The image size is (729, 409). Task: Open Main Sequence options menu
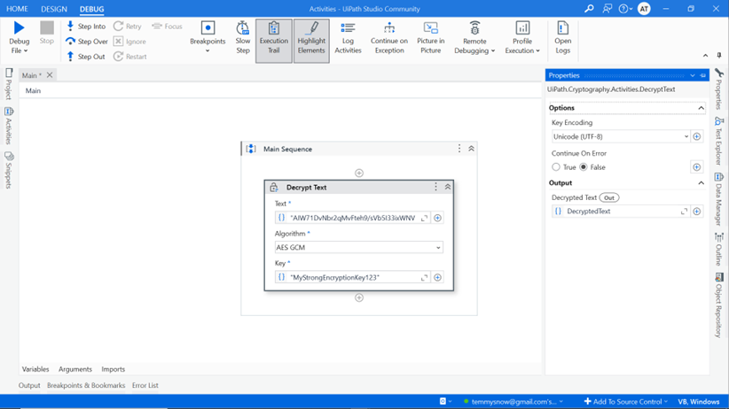(x=459, y=149)
